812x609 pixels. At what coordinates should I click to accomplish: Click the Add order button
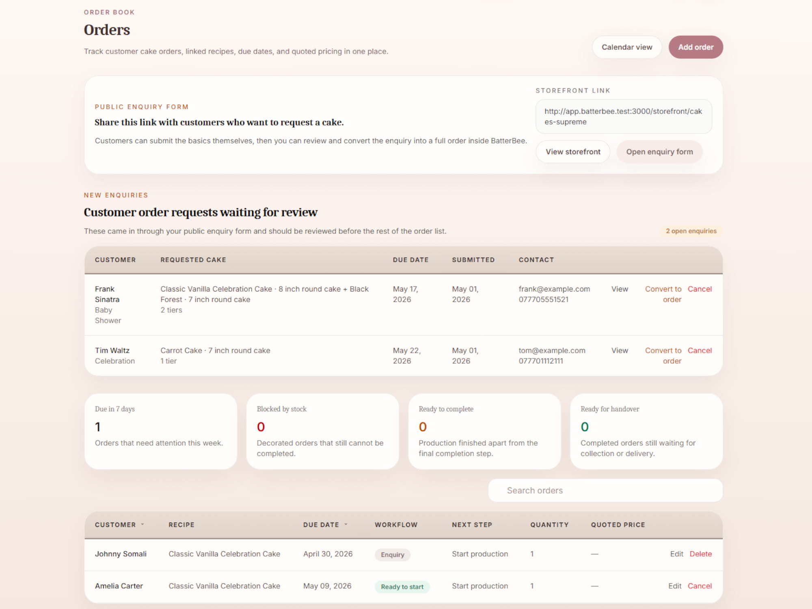click(695, 47)
